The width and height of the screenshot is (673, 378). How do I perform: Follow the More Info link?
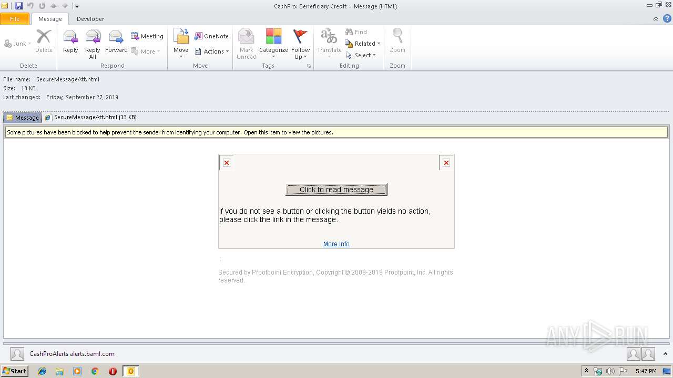click(336, 244)
